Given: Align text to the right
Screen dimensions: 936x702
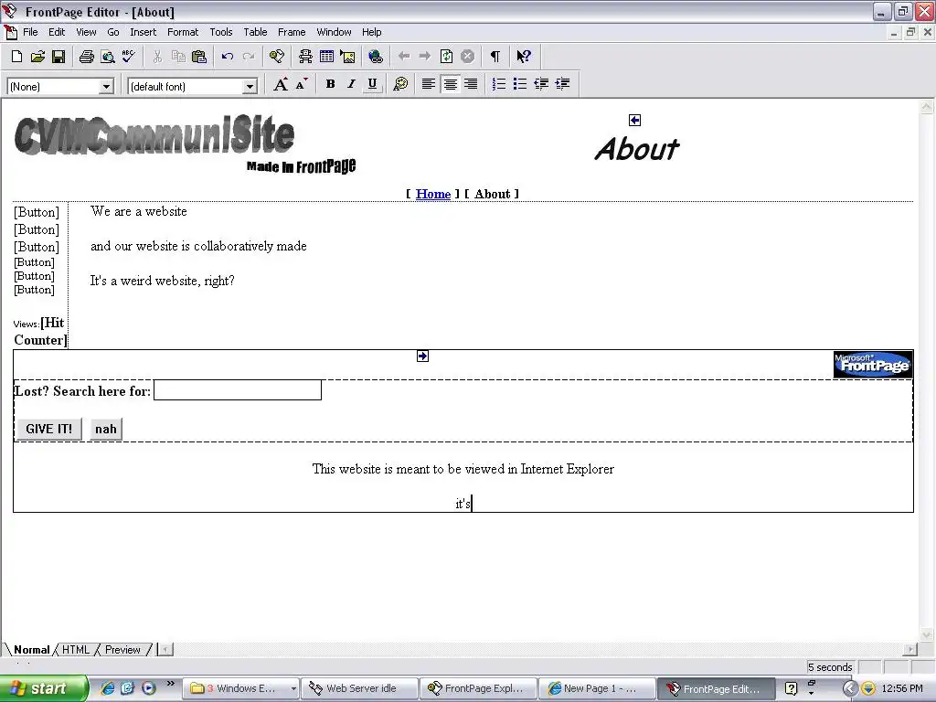Looking at the screenshot, I should [471, 84].
